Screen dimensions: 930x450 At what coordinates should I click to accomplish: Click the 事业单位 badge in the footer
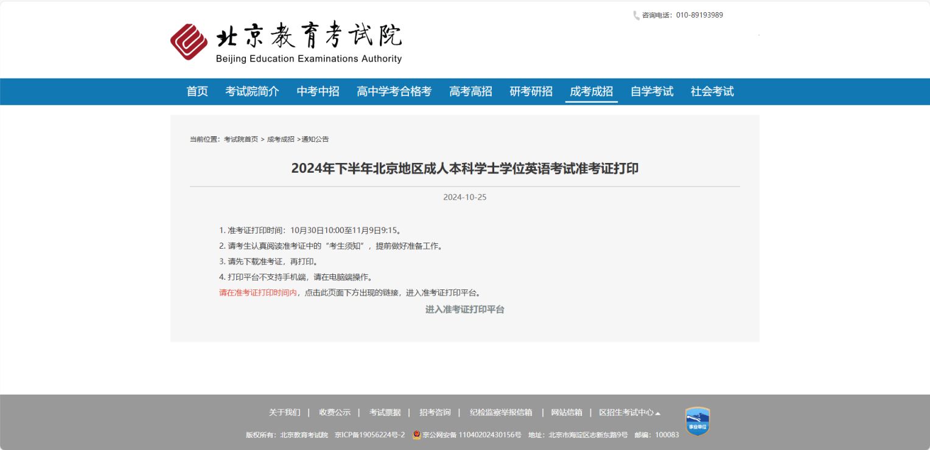696,421
